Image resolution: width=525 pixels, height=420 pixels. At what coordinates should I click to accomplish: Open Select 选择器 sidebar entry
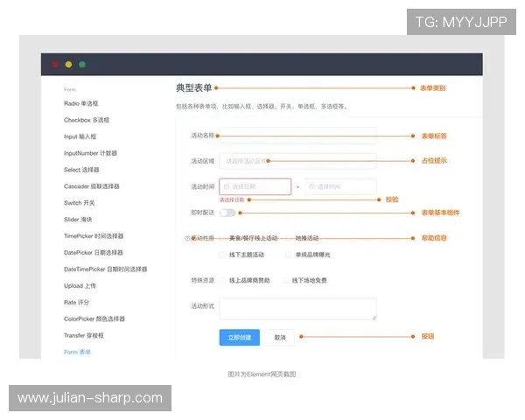click(81, 170)
